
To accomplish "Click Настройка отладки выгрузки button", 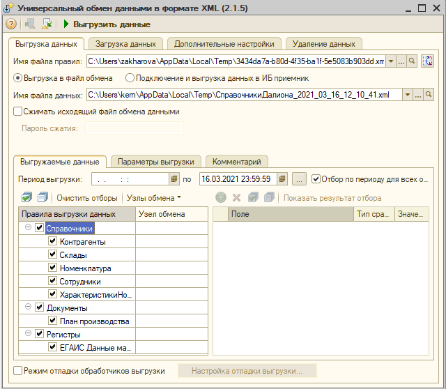I will pyautogui.click(x=247, y=371).
